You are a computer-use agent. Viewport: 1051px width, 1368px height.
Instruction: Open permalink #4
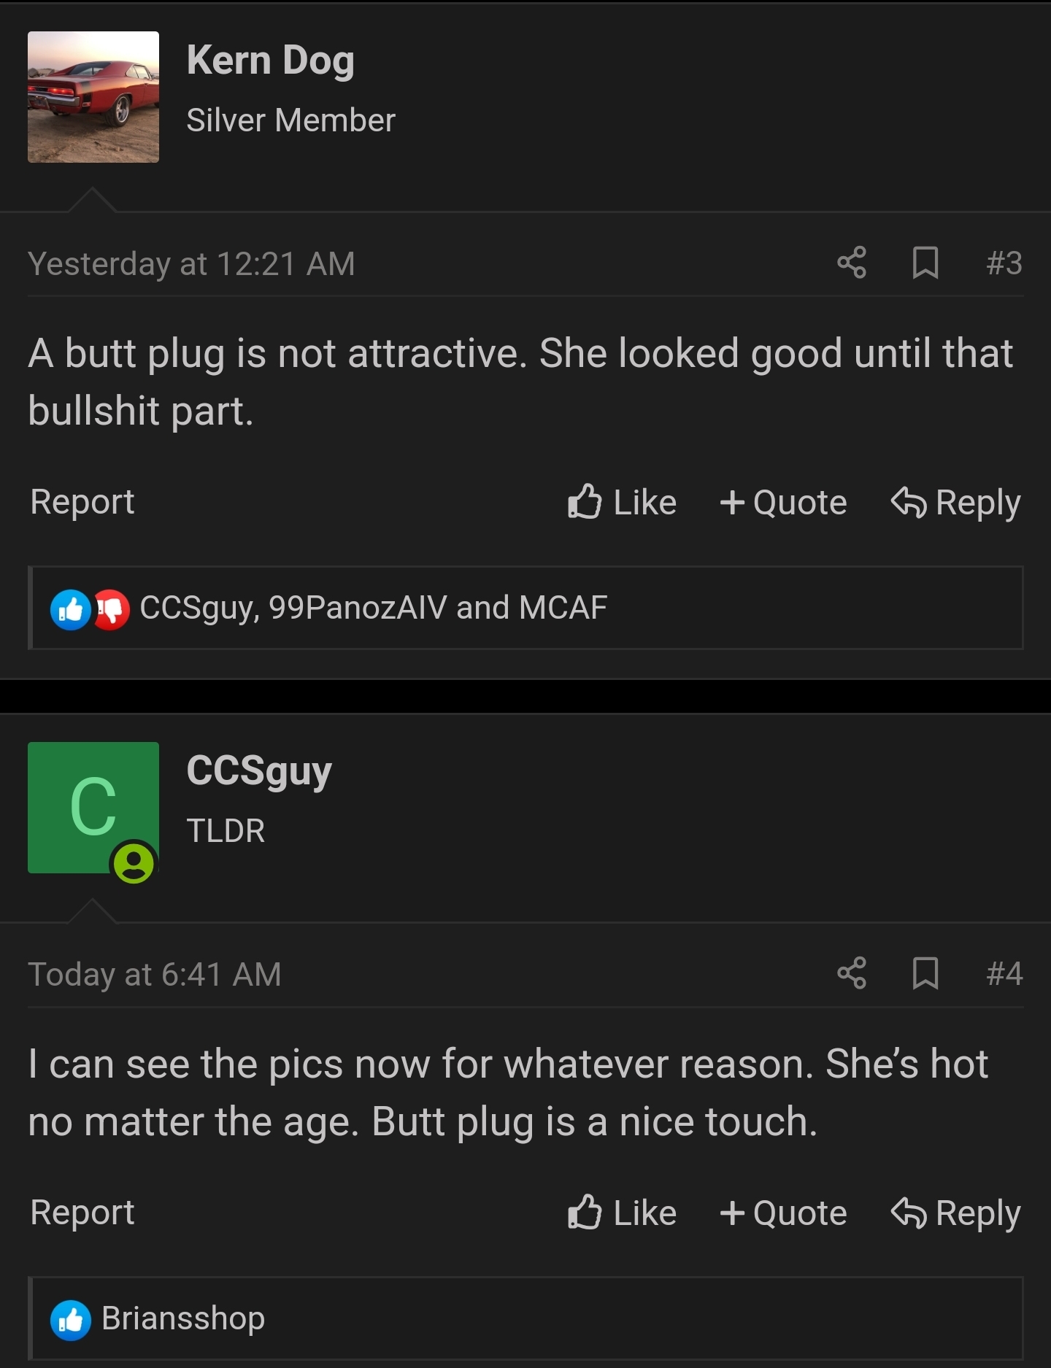(1004, 973)
